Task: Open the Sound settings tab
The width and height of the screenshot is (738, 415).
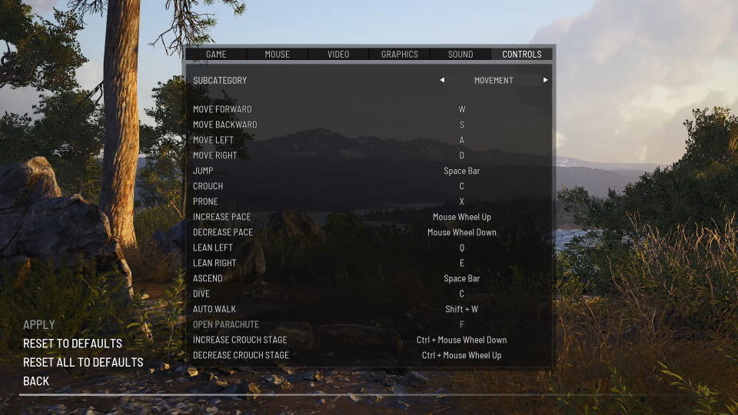Action: pyautogui.click(x=460, y=54)
